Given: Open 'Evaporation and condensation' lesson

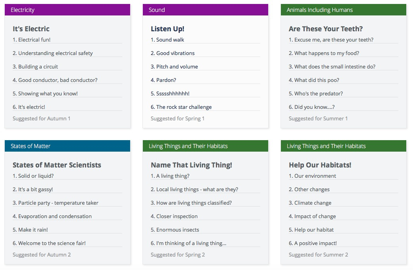Looking at the screenshot, I should (52, 216).
